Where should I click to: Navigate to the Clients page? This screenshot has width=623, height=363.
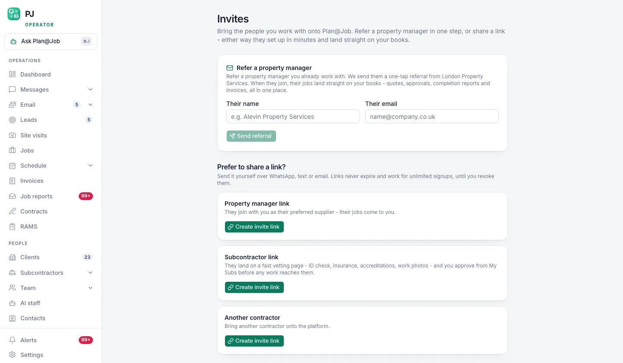51,257
